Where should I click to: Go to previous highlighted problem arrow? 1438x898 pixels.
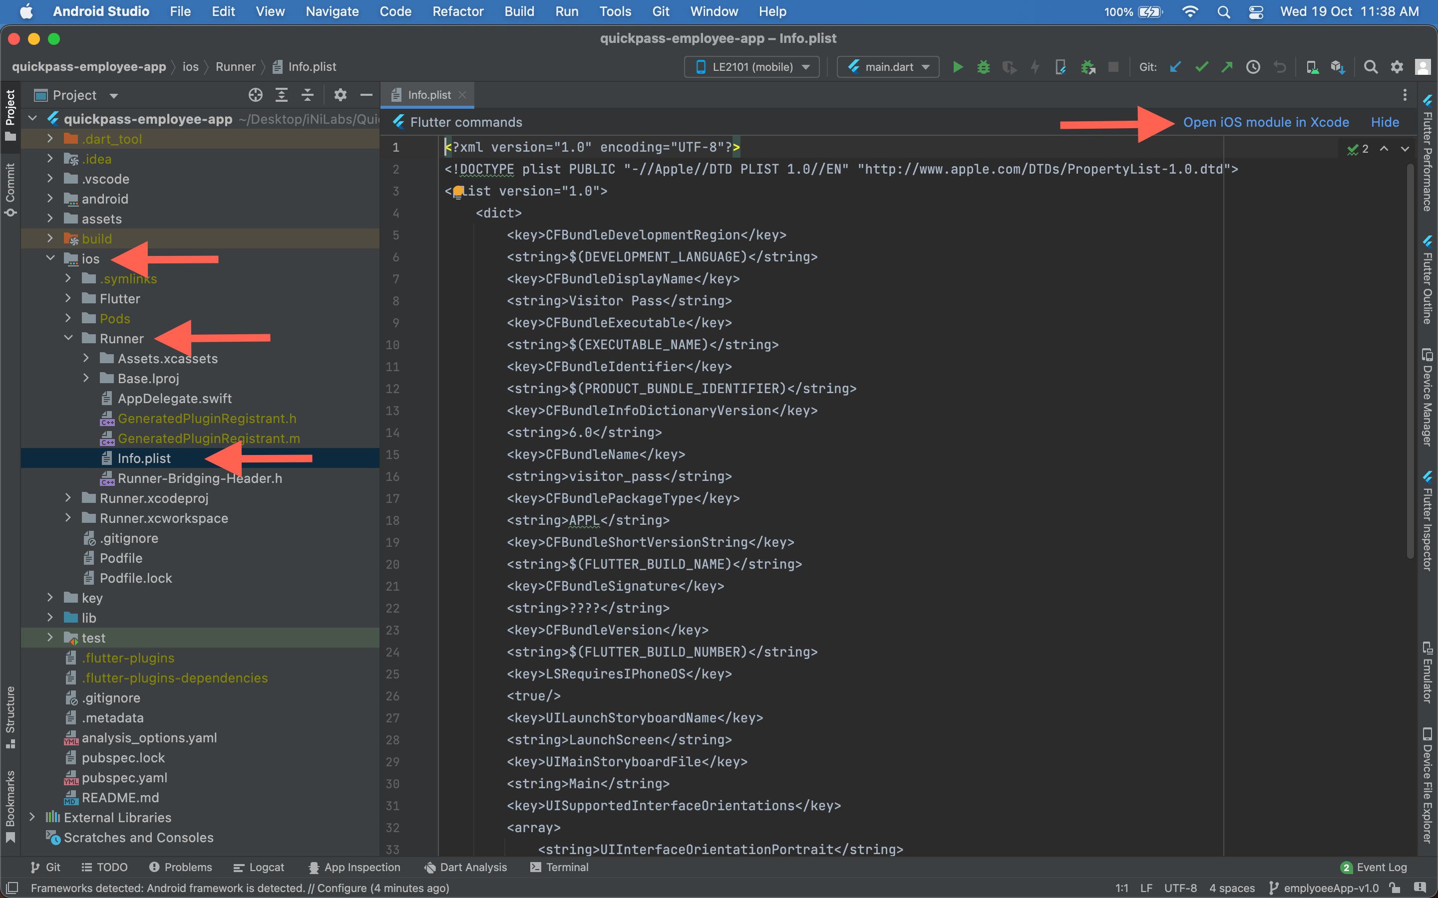[1384, 149]
